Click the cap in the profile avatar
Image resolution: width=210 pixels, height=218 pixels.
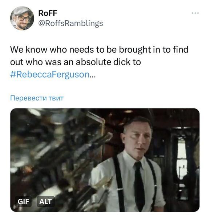[x=21, y=11]
